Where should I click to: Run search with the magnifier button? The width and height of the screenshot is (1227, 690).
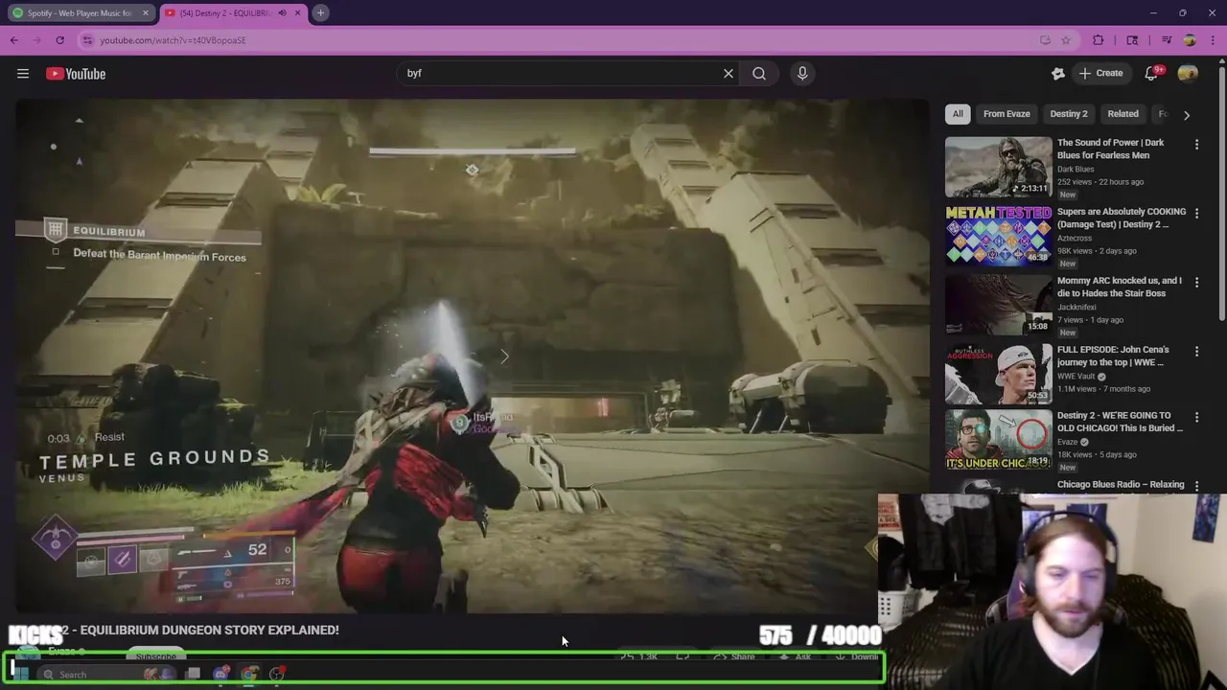tap(759, 73)
